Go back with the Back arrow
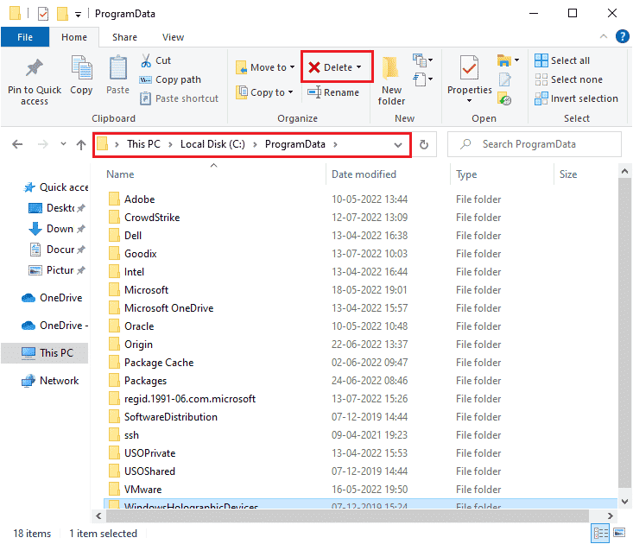 click(17, 144)
